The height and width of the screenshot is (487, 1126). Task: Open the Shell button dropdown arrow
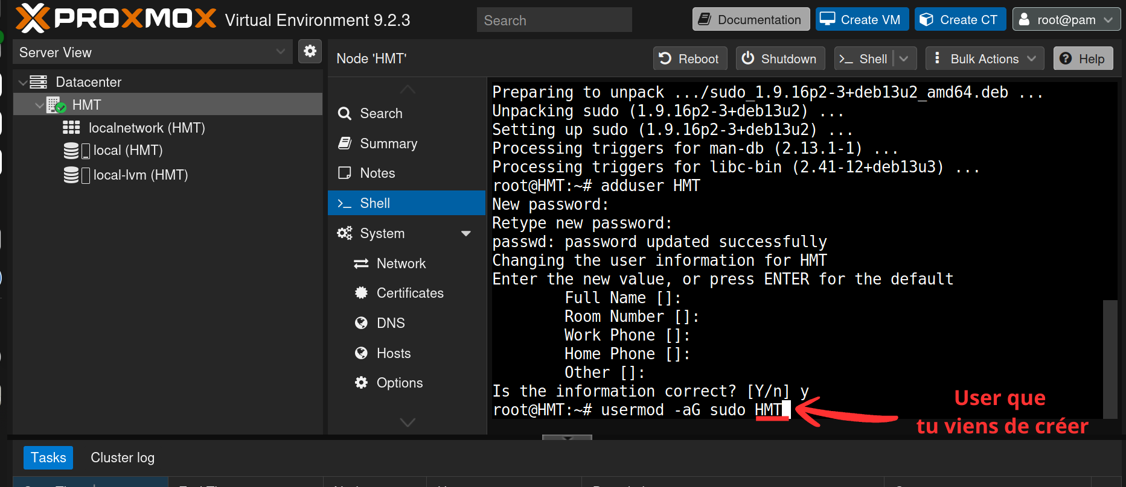pyautogui.click(x=904, y=58)
